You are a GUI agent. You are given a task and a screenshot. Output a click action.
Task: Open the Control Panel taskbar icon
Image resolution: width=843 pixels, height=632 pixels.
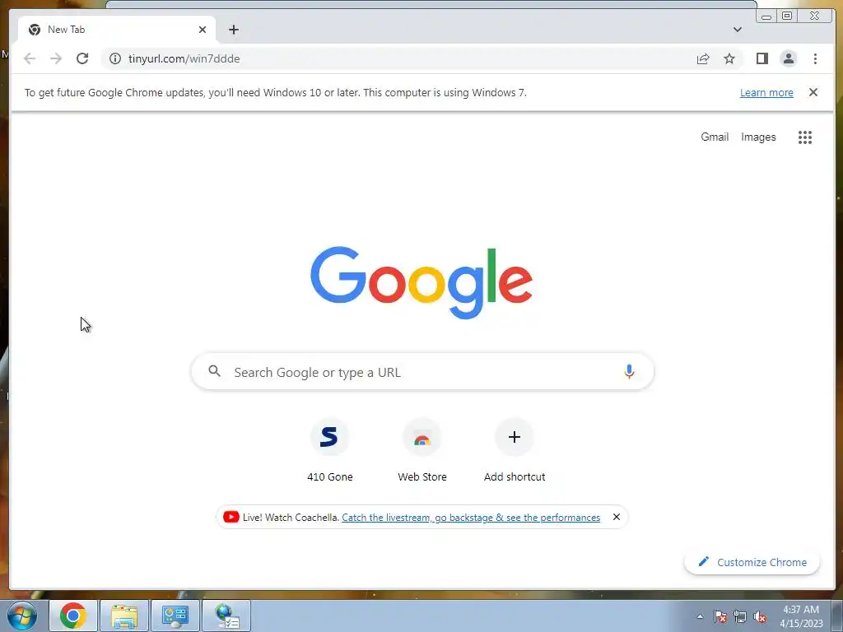(x=175, y=616)
